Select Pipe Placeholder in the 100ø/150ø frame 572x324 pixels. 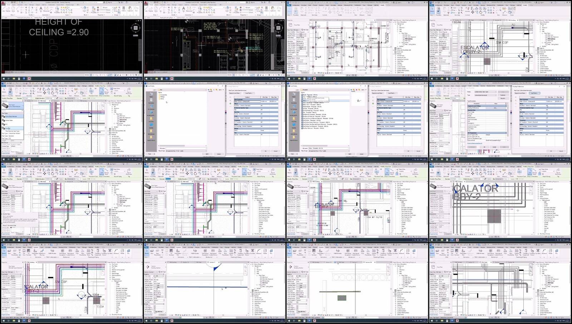(x=83, y=252)
